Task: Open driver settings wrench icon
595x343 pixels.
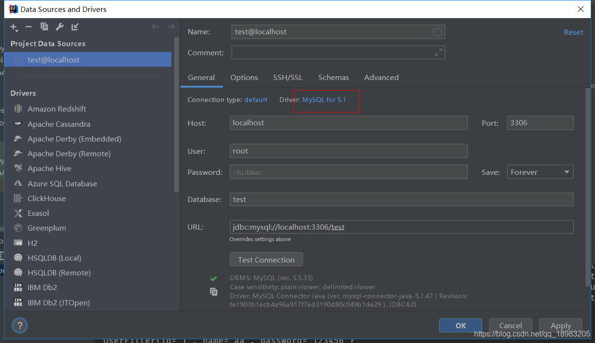Action: 59,27
